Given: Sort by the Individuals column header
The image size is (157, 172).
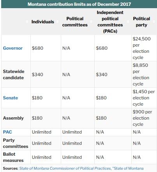Looking at the screenshot, I should pyautogui.click(x=43, y=22).
